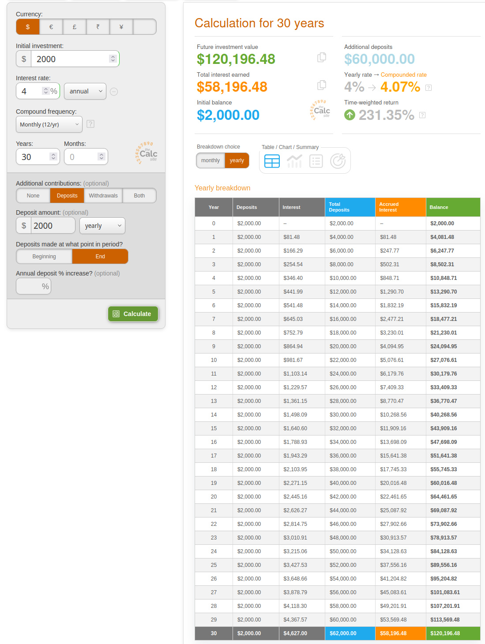Image resolution: width=485 pixels, height=644 pixels.
Task: Click the $60,000.00 additional deposits amount
Action: 380,59
